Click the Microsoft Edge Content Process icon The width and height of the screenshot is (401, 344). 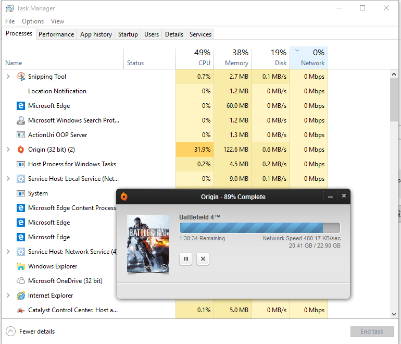[21, 208]
